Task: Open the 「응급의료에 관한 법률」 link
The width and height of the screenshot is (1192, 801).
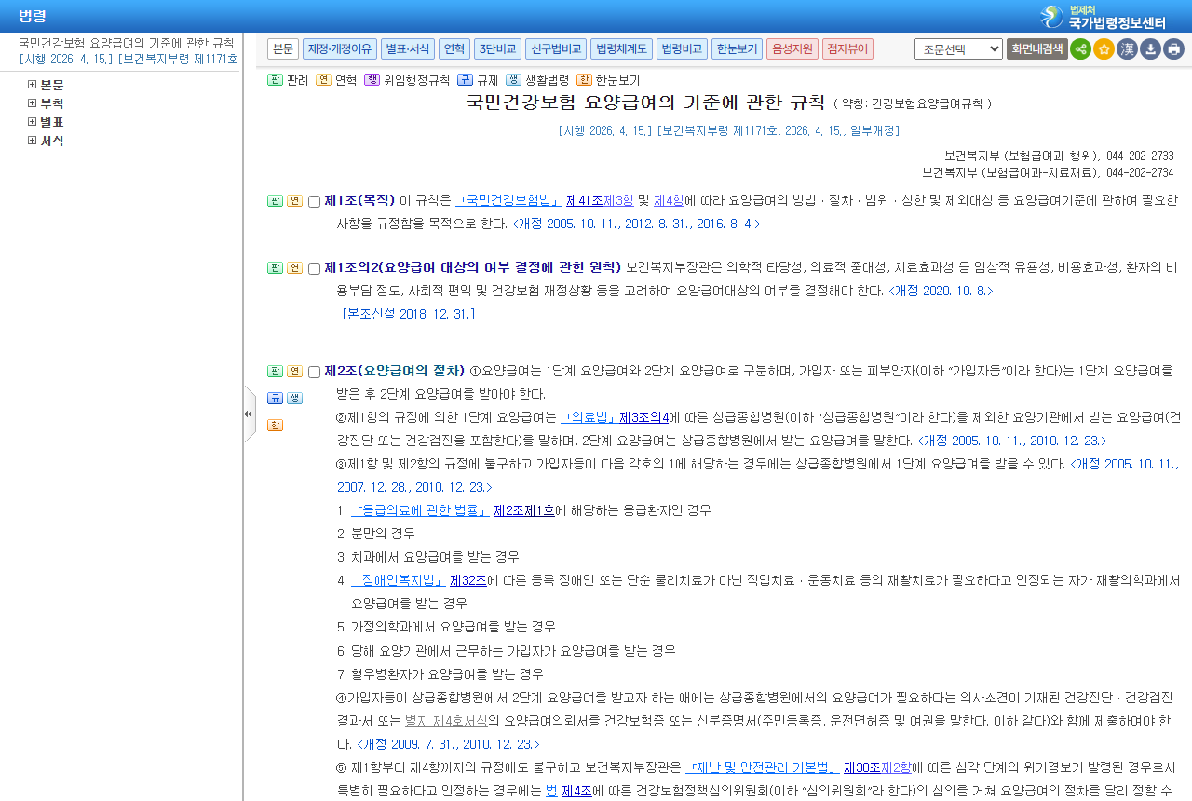Action: pos(420,510)
